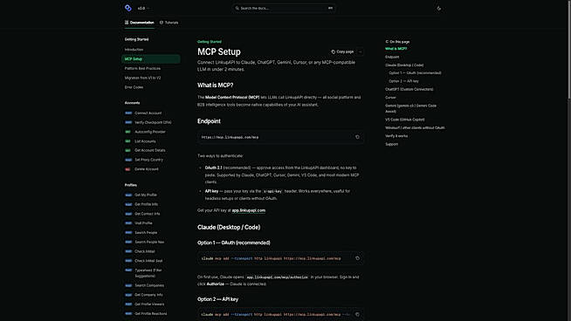Jump to Cursor section in table of contents
The width and height of the screenshot is (571, 321).
(391, 98)
